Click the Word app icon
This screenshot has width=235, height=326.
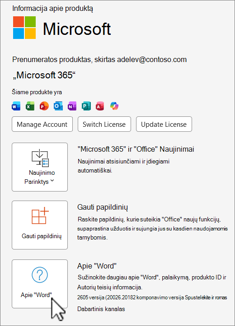tap(16, 106)
